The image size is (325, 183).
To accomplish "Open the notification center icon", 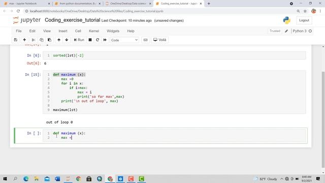I will [318, 178].
